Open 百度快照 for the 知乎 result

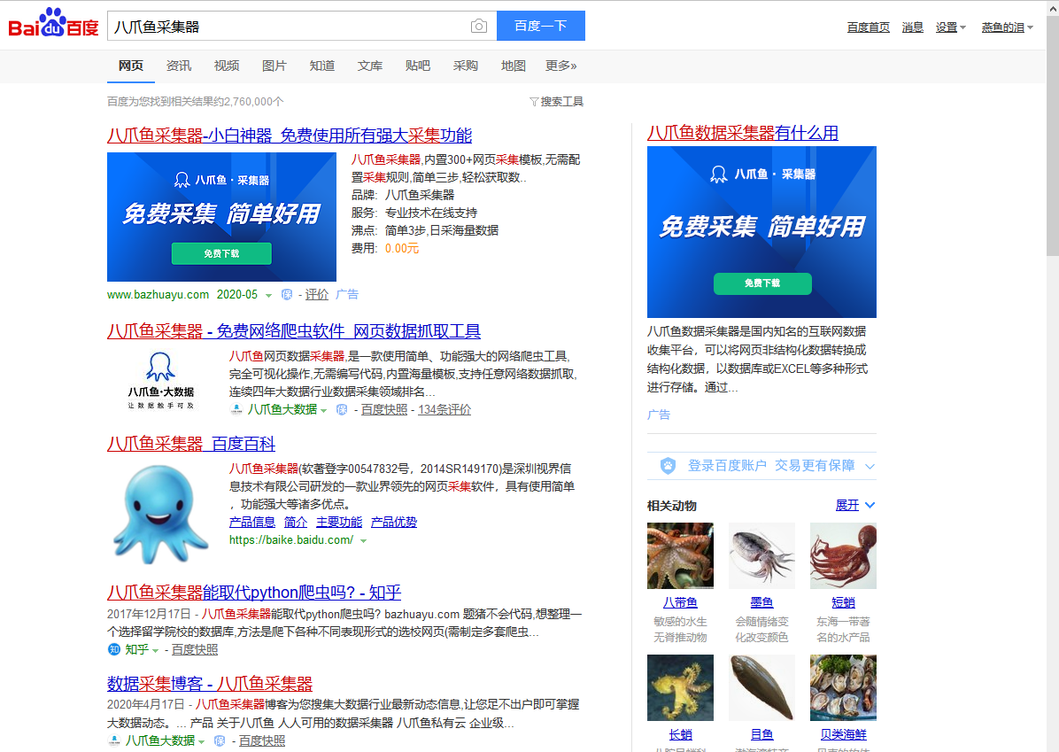[195, 649]
